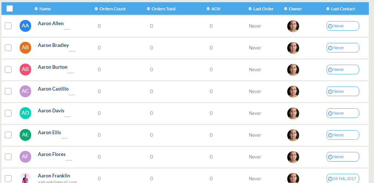Click the Never last-contact button for Aaron Allen
Viewport: 374px width, 183px height.
click(342, 26)
